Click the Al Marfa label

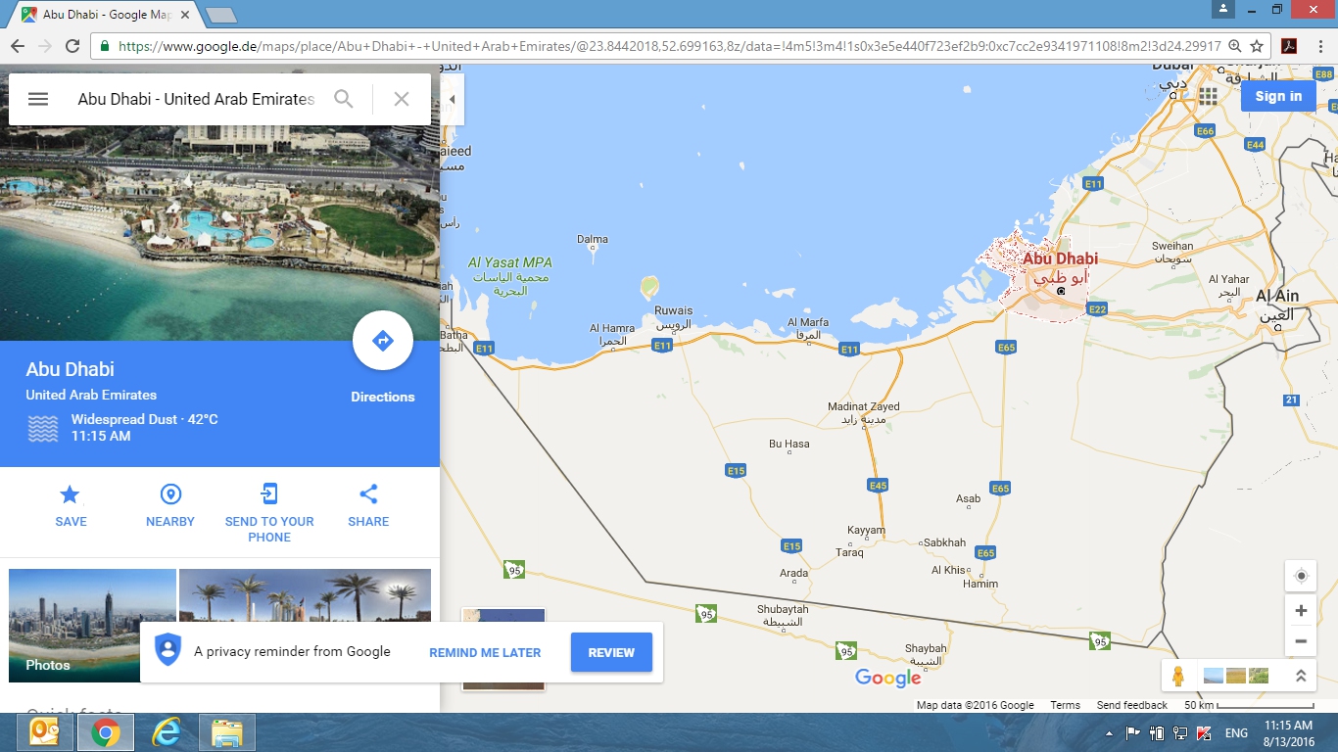[x=808, y=323]
